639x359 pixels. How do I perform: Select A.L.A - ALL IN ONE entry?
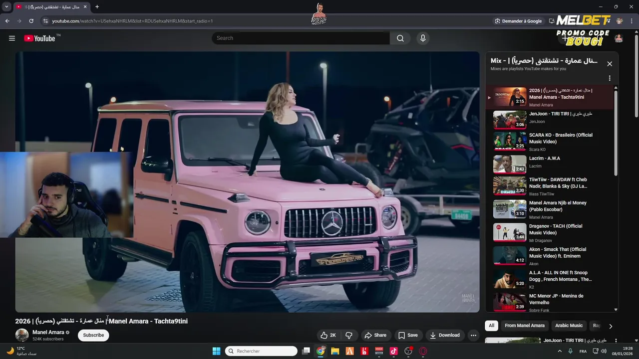coord(549,279)
